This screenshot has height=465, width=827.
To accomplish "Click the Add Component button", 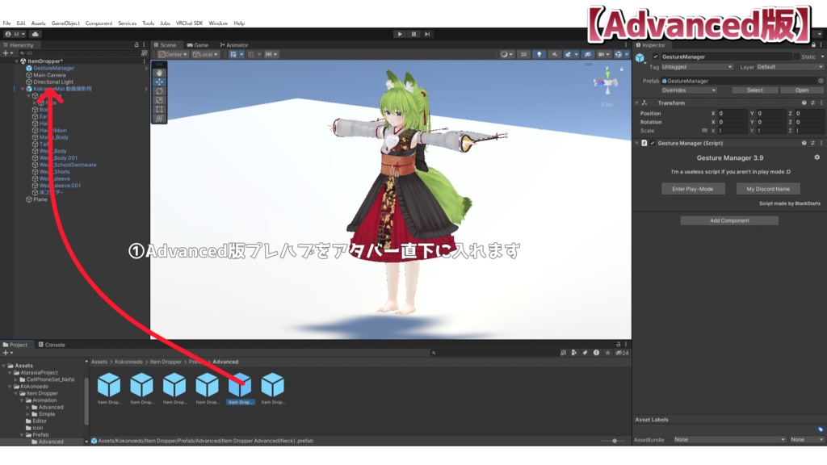I will pos(729,220).
